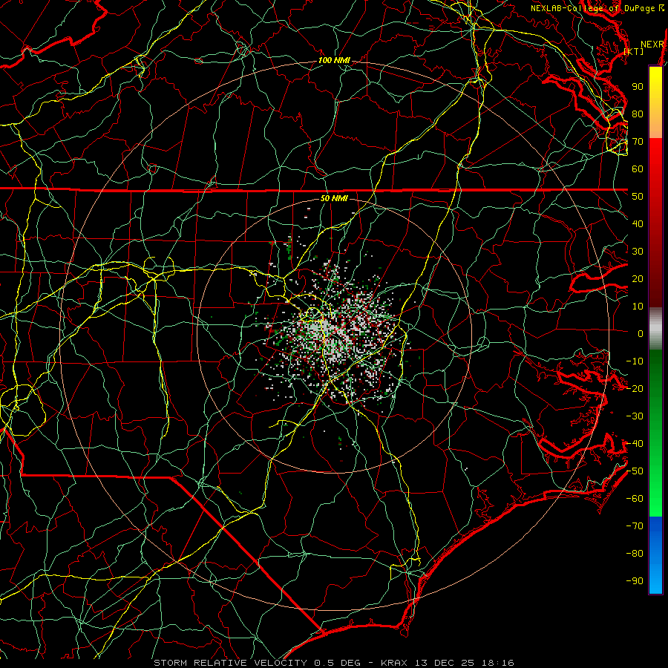
Task: Click the -10 knot scale label
Action: point(635,361)
